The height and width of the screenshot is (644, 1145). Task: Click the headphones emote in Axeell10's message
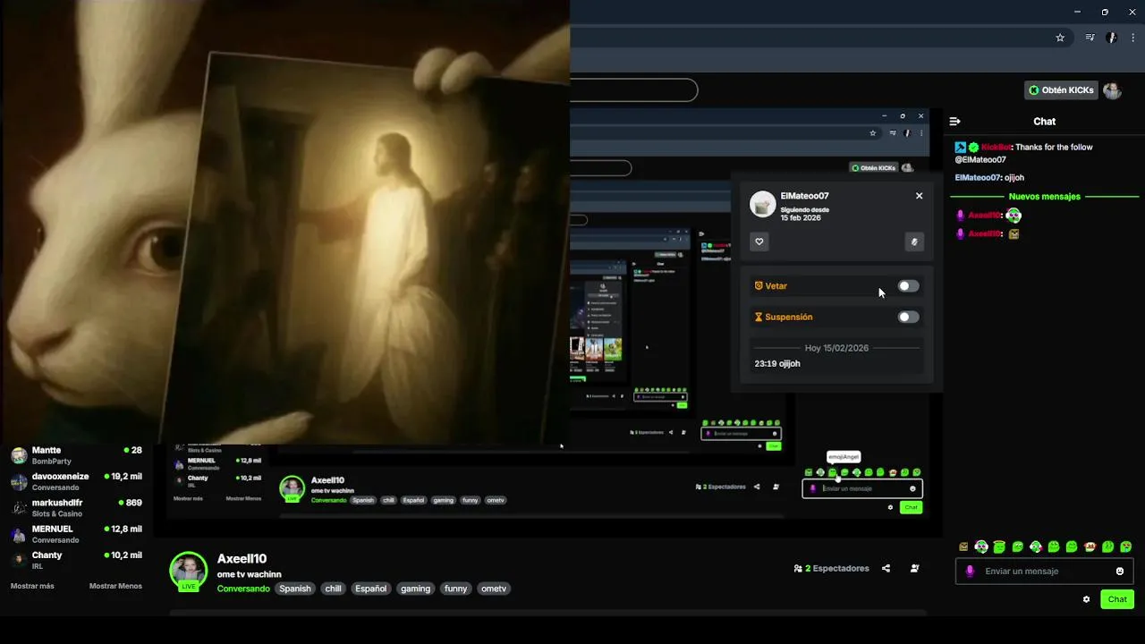tap(1014, 216)
